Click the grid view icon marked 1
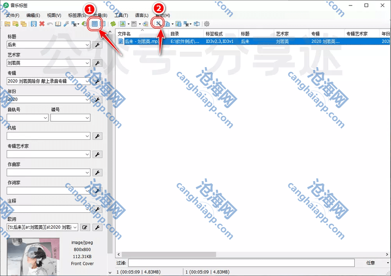Screen dimensions: 391x276 pyautogui.click(x=95, y=24)
